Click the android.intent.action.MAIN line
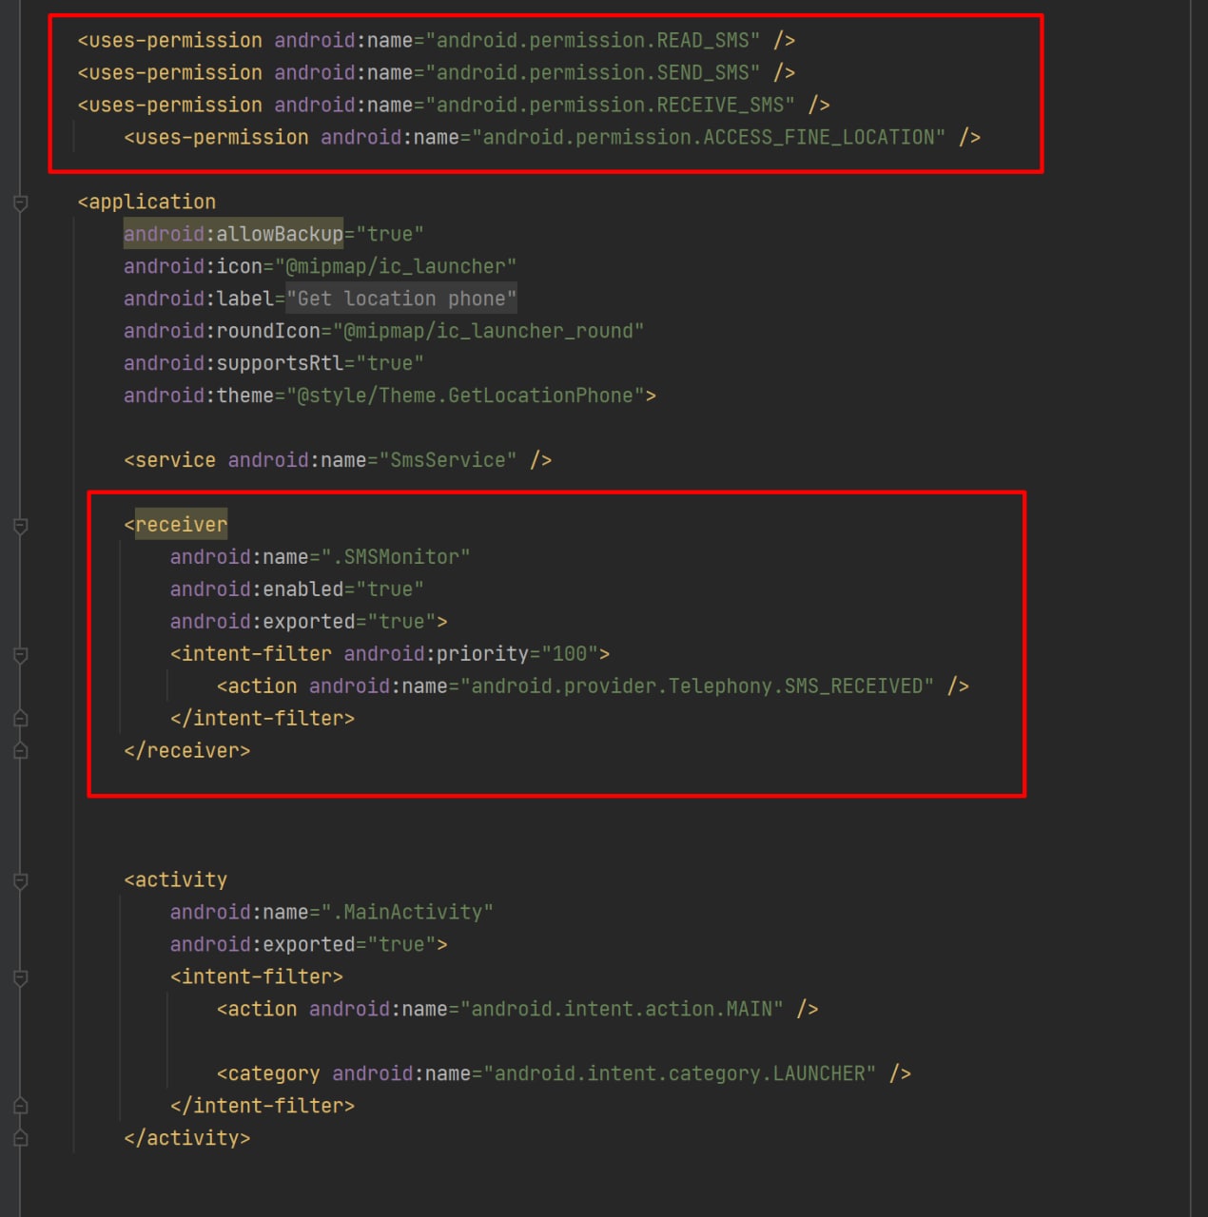Viewport: 1208px width, 1217px height. coord(517,1010)
